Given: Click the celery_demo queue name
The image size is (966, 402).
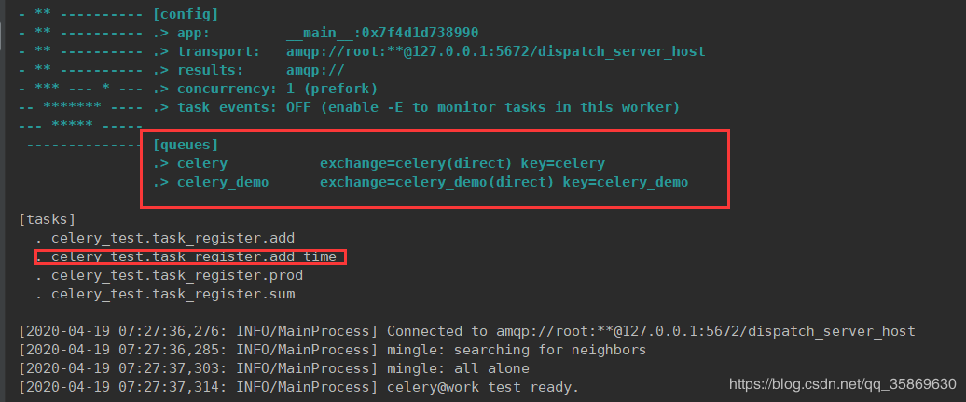Looking at the screenshot, I should [x=223, y=183].
